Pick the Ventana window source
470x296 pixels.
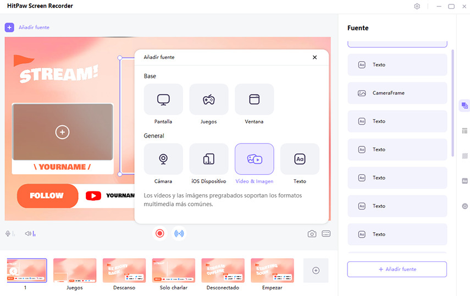pyautogui.click(x=254, y=99)
